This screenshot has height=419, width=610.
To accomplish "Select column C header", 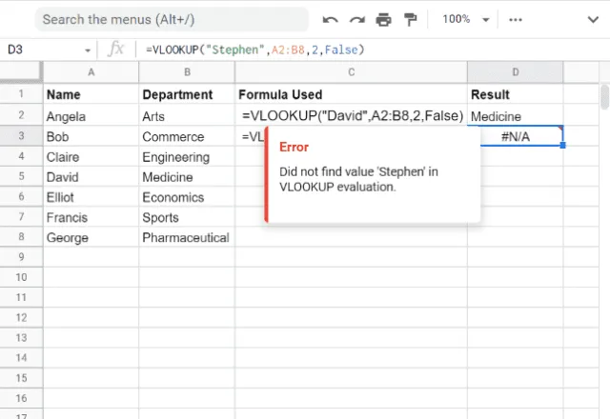I will coord(351,72).
